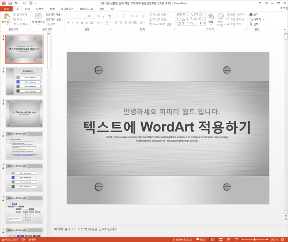Click the Undo arrow icon
Viewport: 288px width, 242px height.
coord(16,3)
